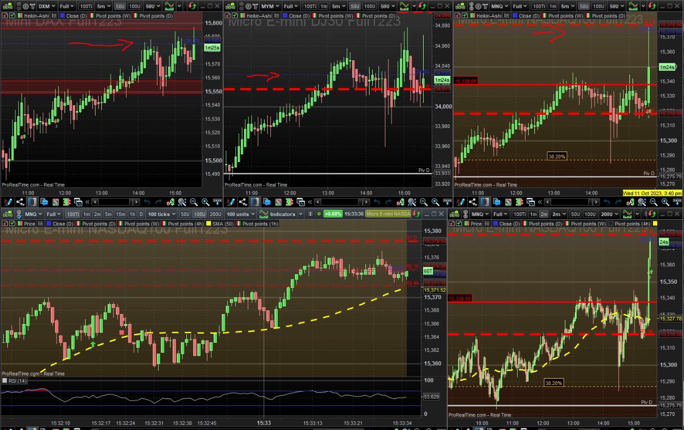
Task: Click the Micro E-mini NASDA instrument label
Action: (x=388, y=214)
